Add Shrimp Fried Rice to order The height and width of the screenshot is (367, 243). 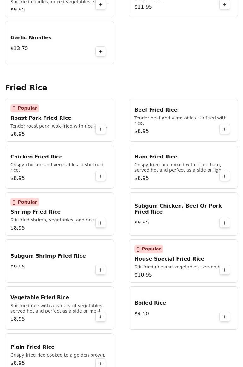(101, 223)
